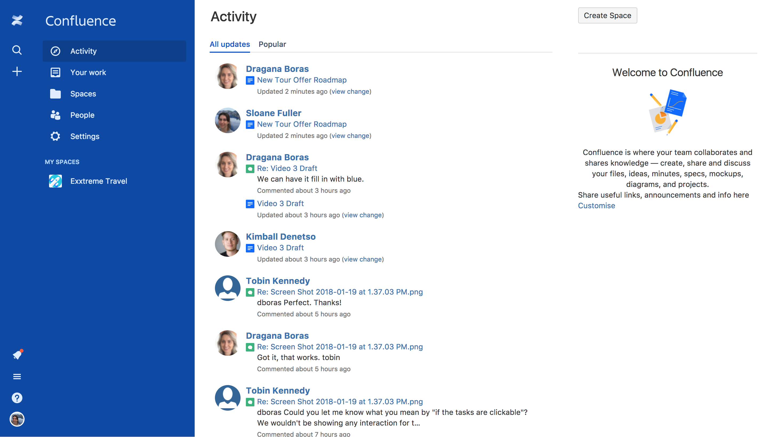Click the plus create icon
768x437 pixels.
17,71
